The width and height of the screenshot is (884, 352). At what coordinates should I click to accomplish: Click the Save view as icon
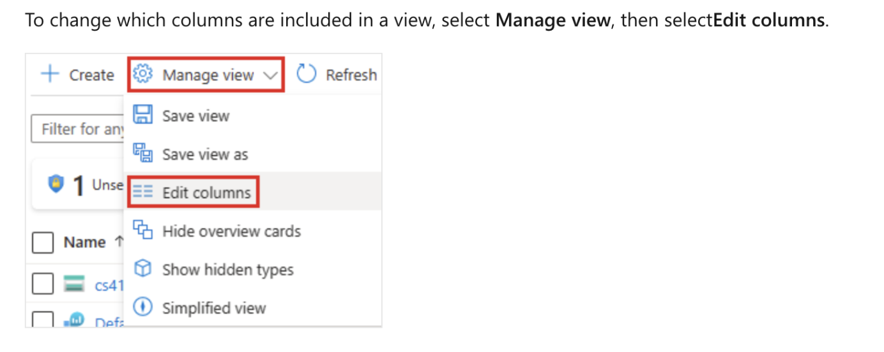[142, 154]
